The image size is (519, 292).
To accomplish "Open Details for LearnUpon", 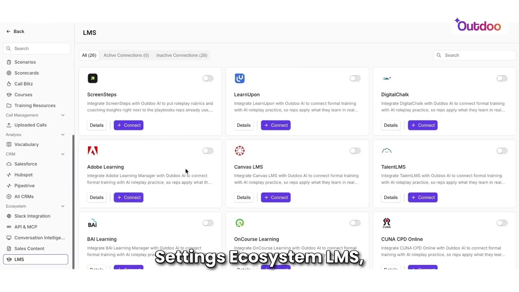I will 244,125.
